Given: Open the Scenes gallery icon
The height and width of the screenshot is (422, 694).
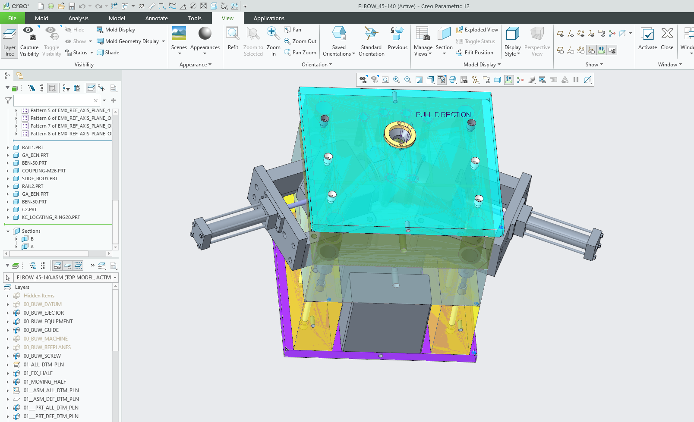Looking at the screenshot, I should [179, 34].
